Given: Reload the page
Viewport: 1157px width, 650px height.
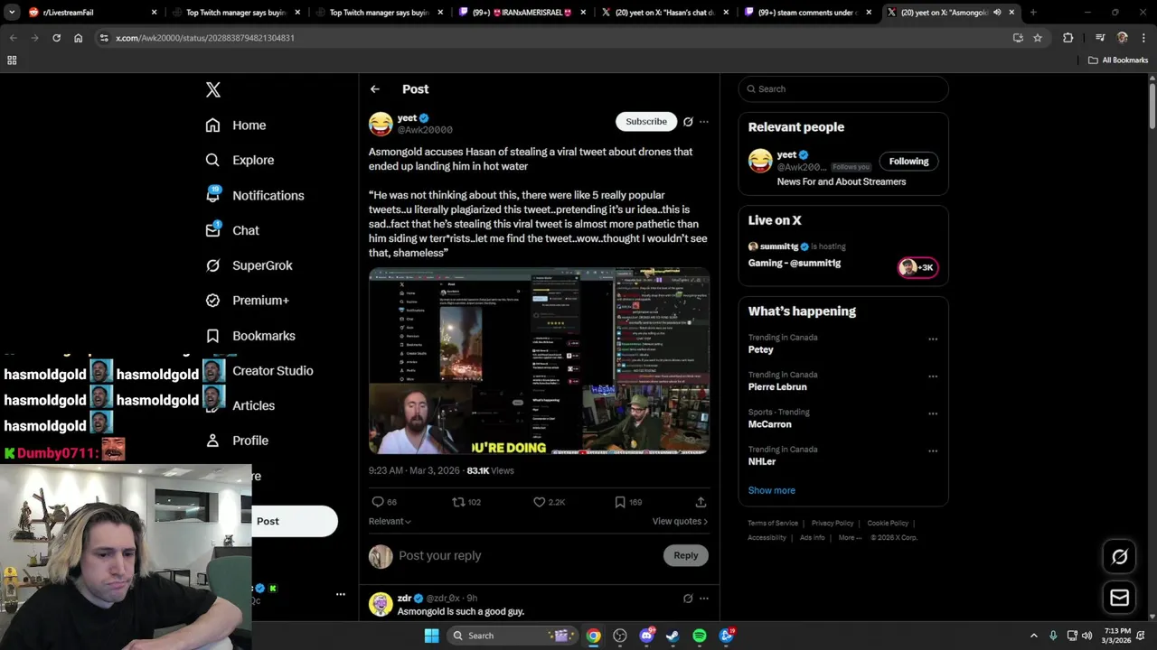Looking at the screenshot, I should pyautogui.click(x=56, y=38).
